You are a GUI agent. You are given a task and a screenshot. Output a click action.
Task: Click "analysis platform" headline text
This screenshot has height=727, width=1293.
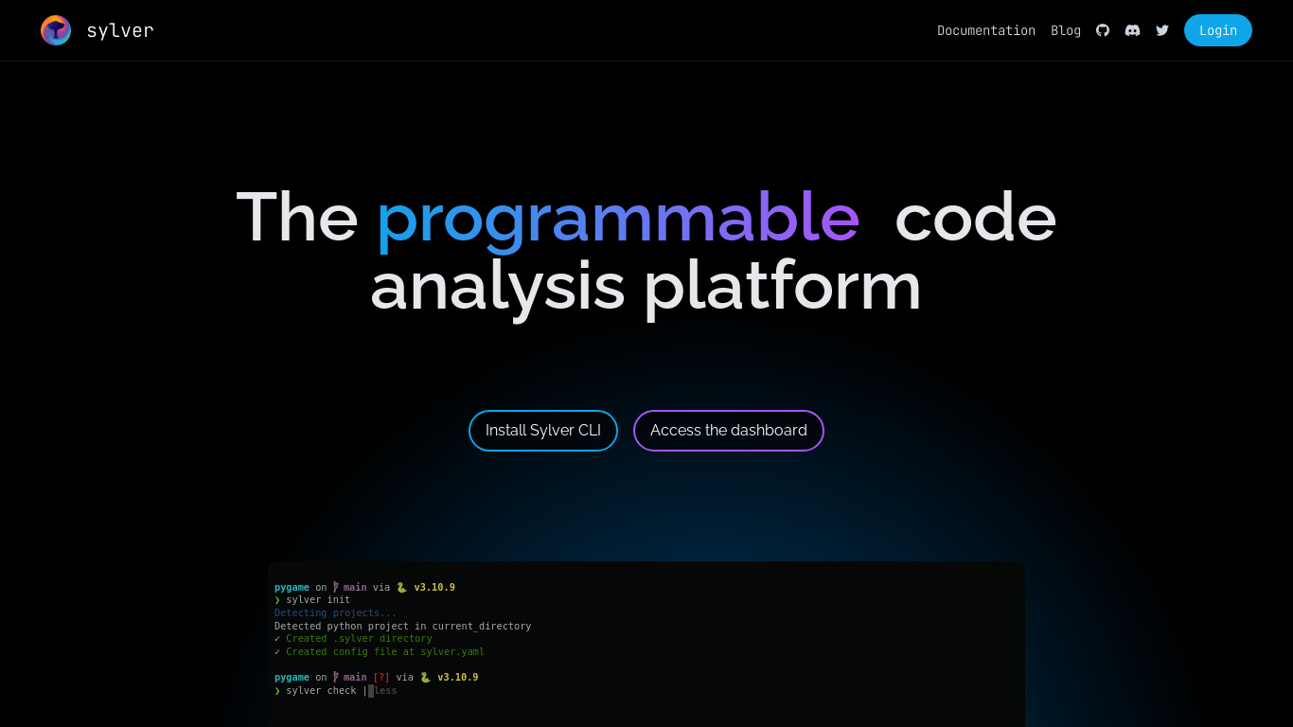click(646, 286)
